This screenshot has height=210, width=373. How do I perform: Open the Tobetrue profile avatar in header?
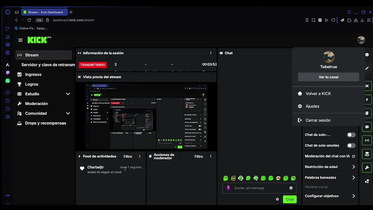click(361, 40)
